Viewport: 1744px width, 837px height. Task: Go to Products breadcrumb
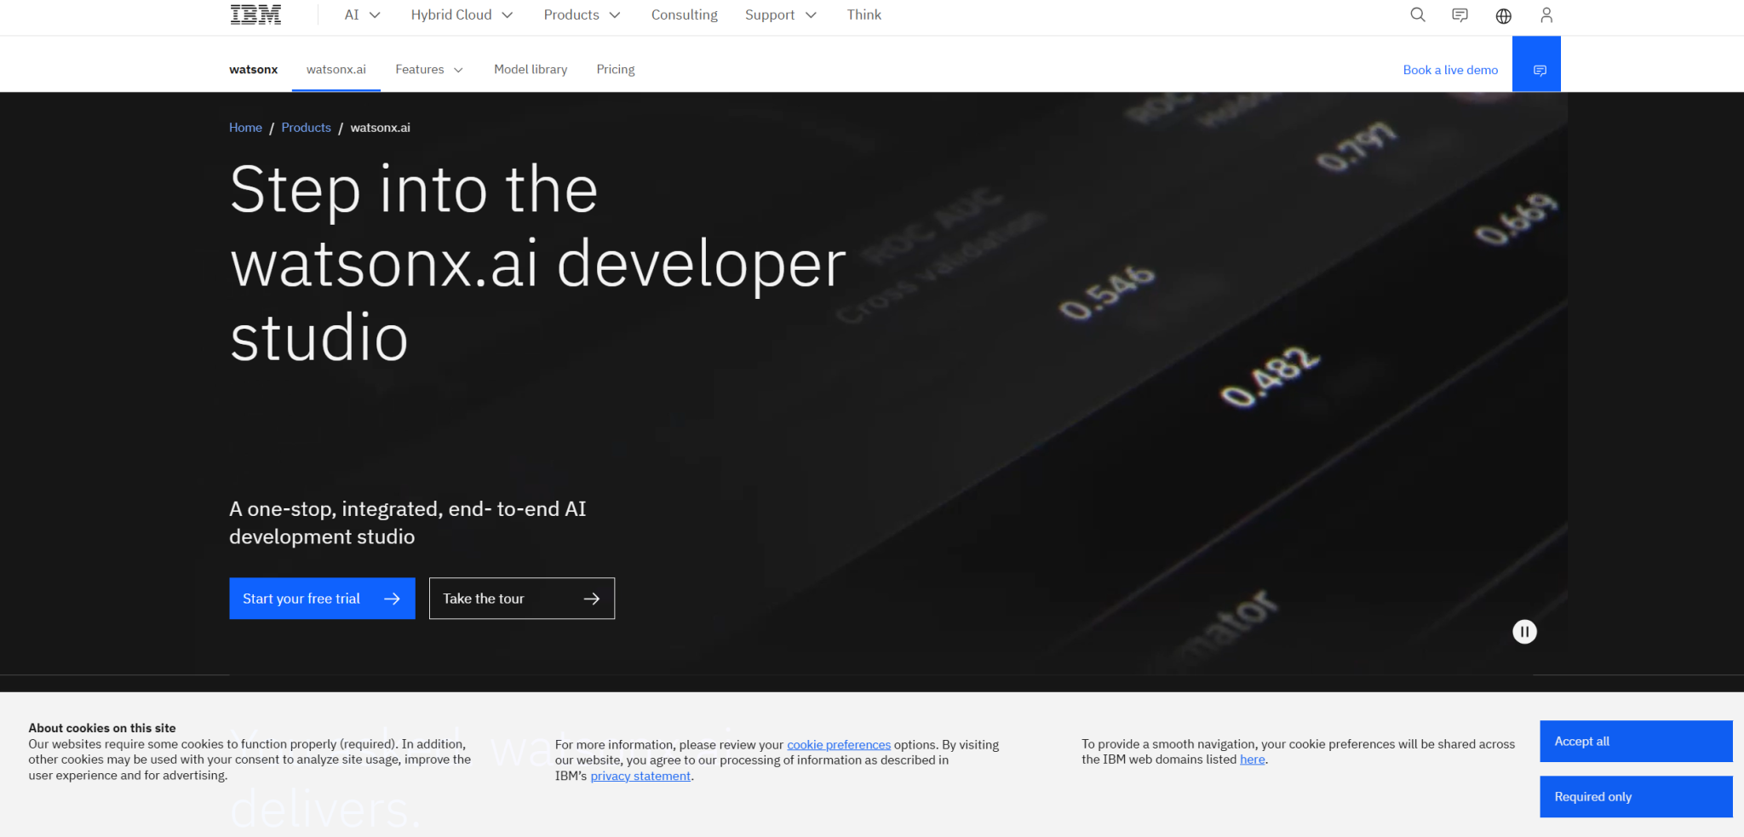306,127
